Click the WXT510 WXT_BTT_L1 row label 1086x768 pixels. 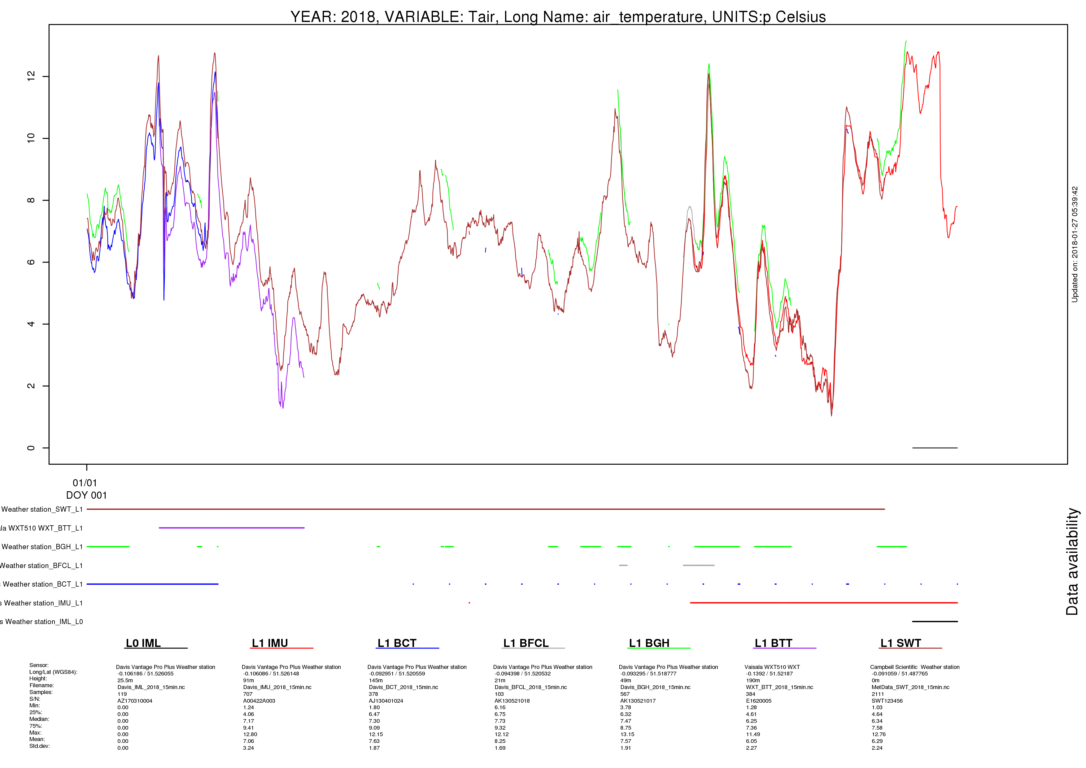(x=41, y=528)
